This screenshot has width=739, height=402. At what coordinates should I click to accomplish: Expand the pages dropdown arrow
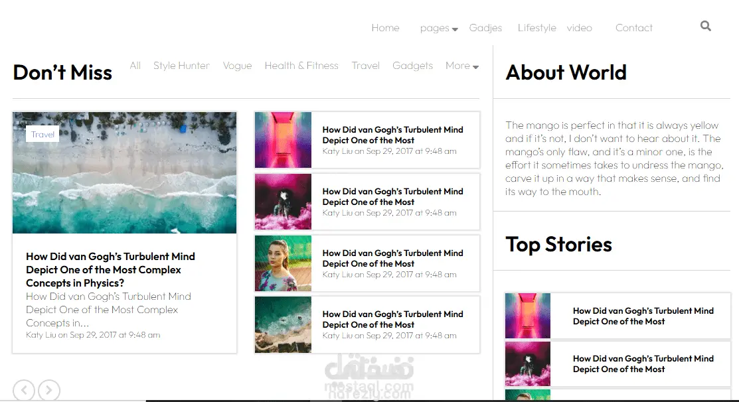point(455,29)
